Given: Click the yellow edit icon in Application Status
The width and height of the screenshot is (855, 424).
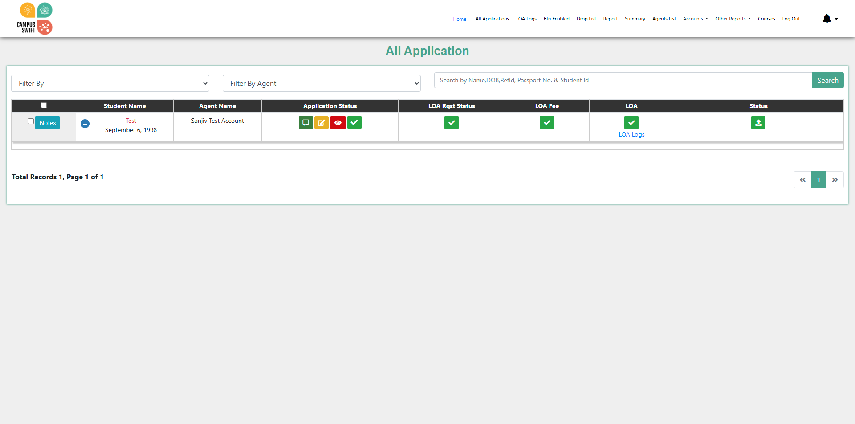Looking at the screenshot, I should tap(321, 123).
